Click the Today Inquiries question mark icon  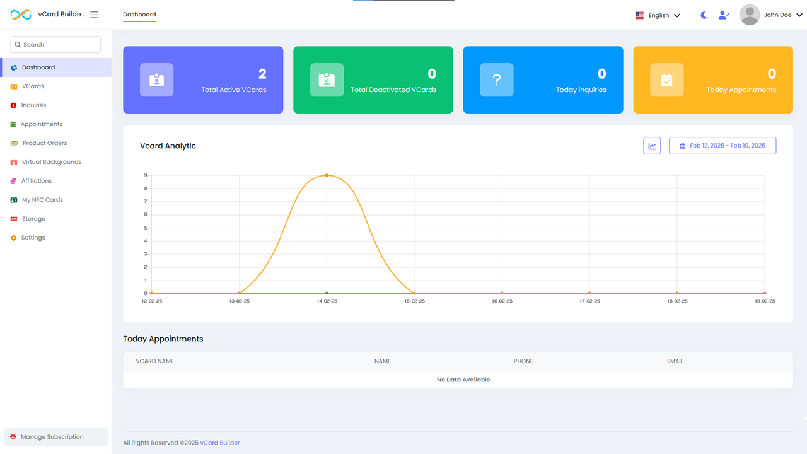pyautogui.click(x=497, y=80)
